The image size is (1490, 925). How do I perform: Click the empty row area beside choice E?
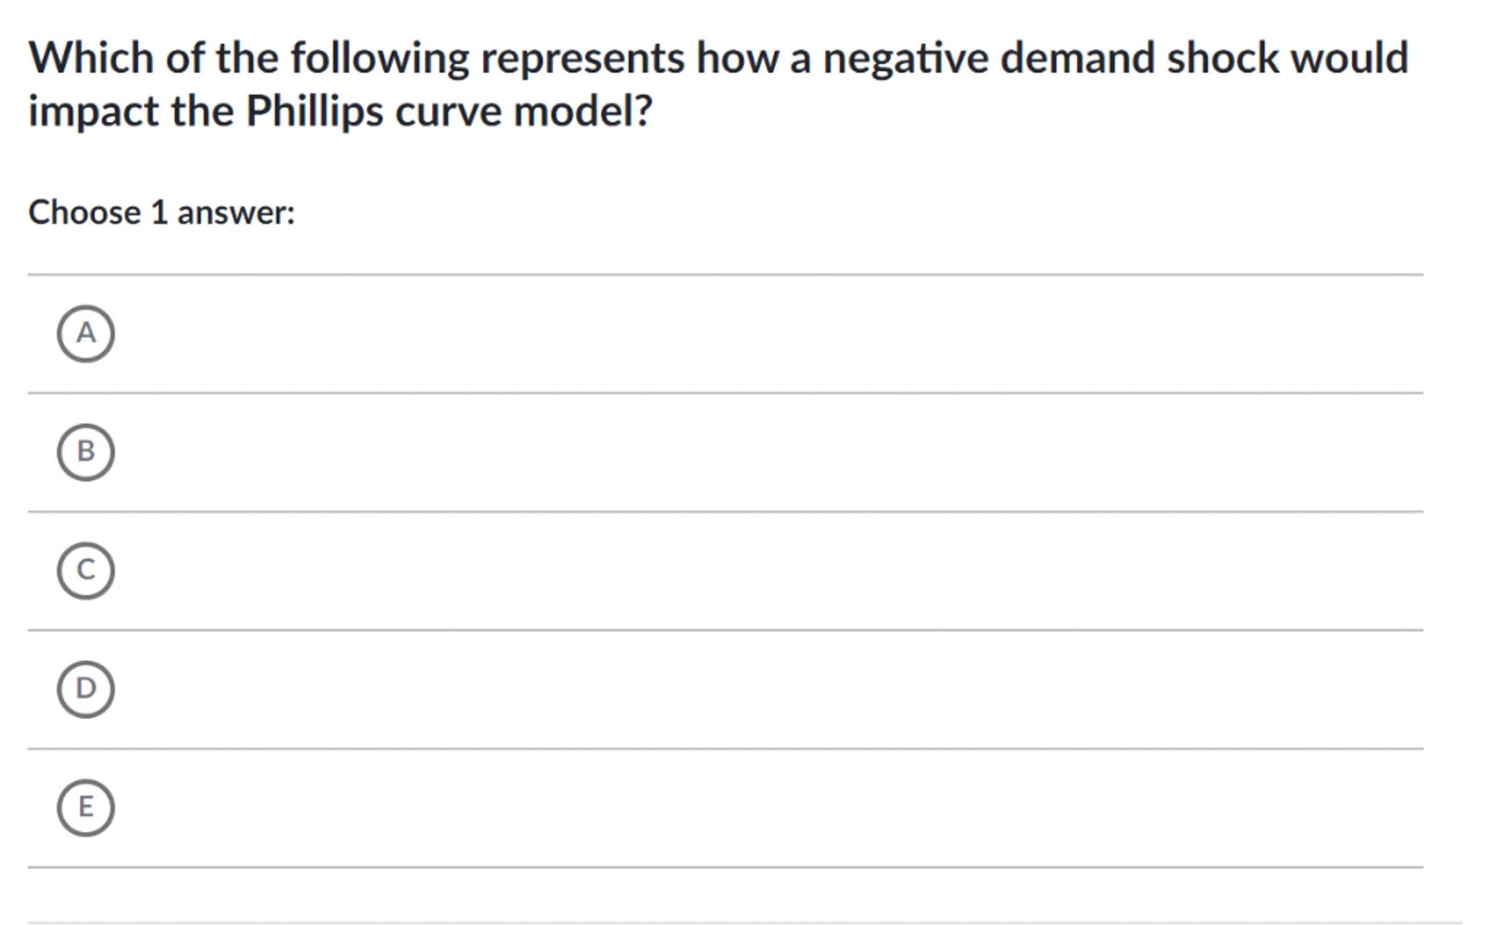[x=728, y=808]
